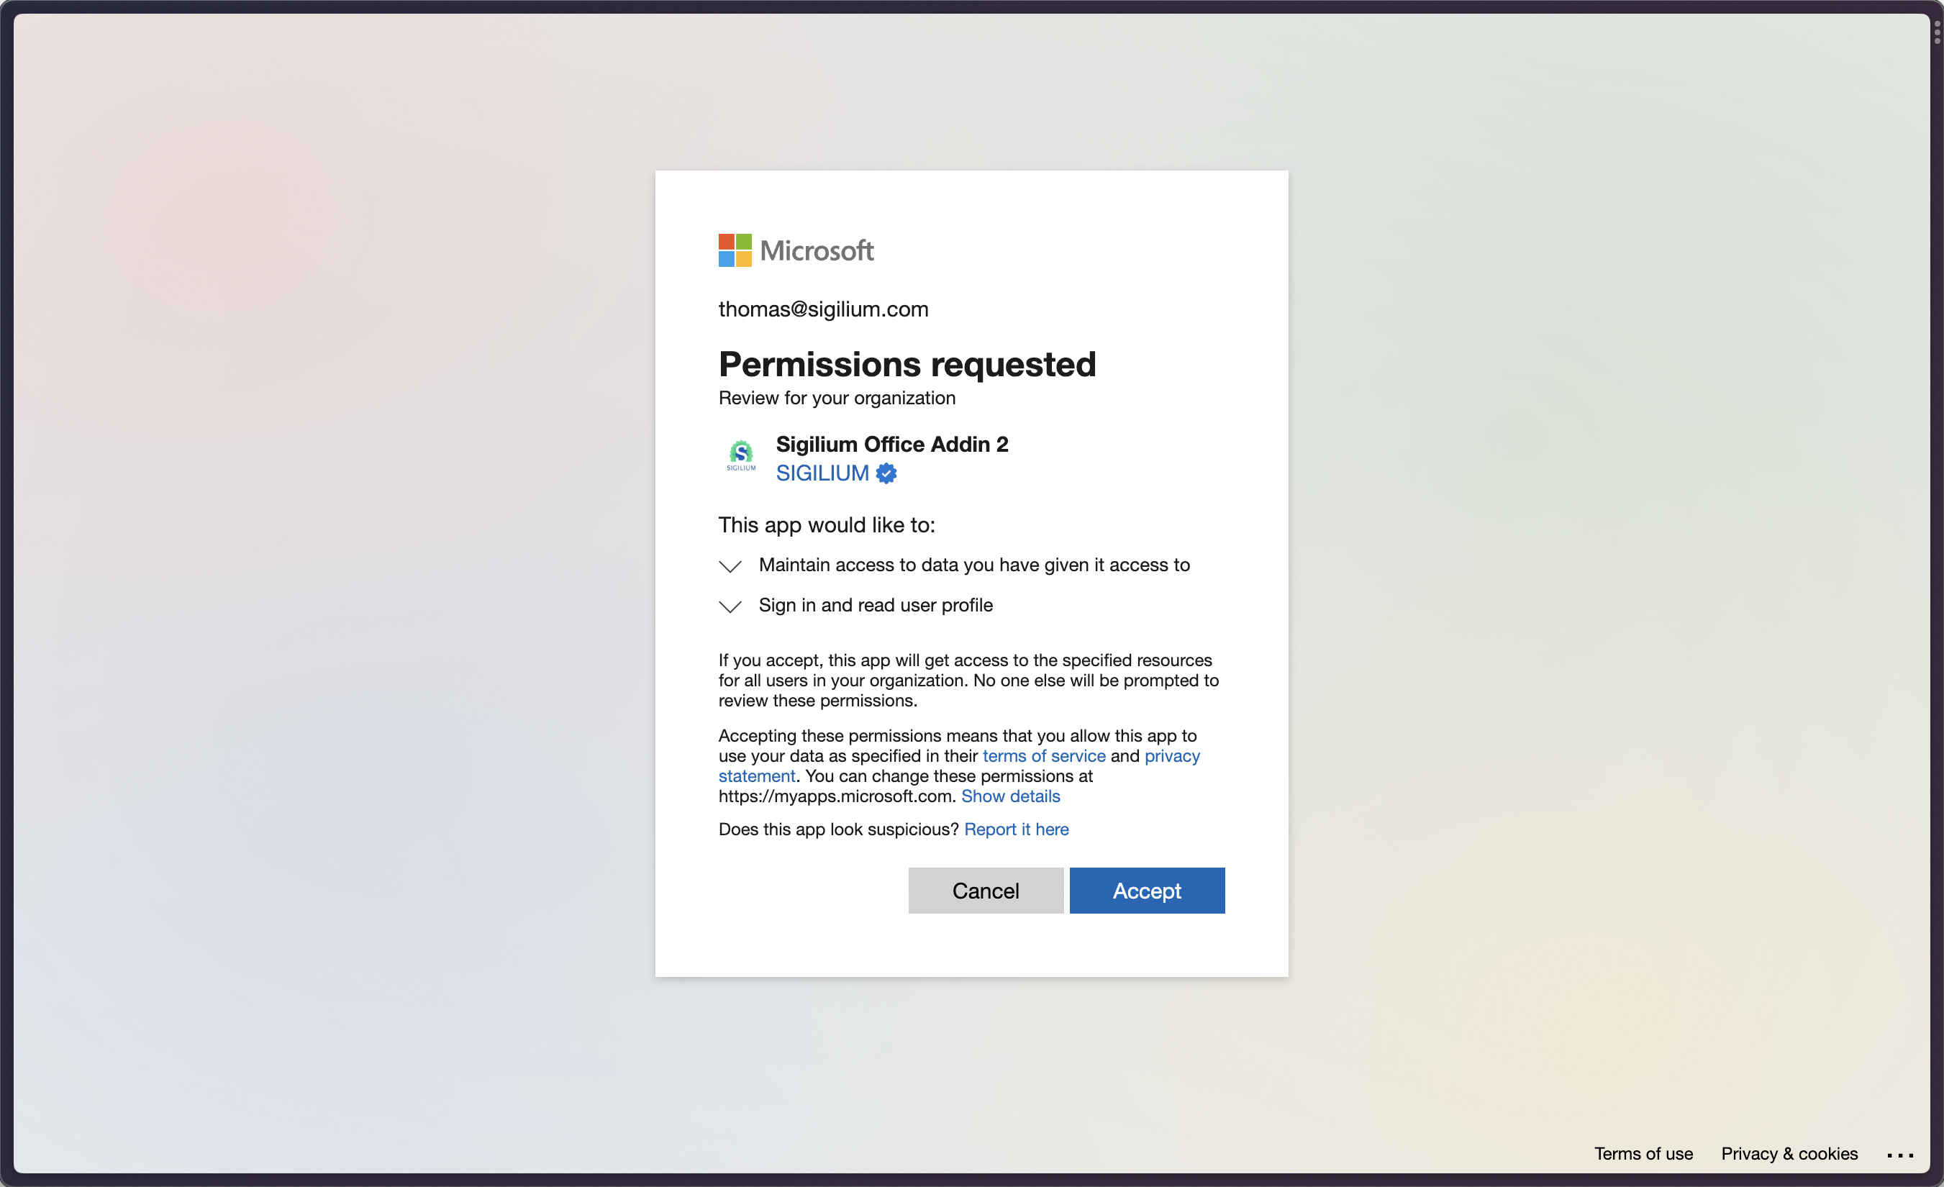Image resolution: width=1944 pixels, height=1187 pixels.
Task: Open the terms of service link
Action: point(1043,755)
